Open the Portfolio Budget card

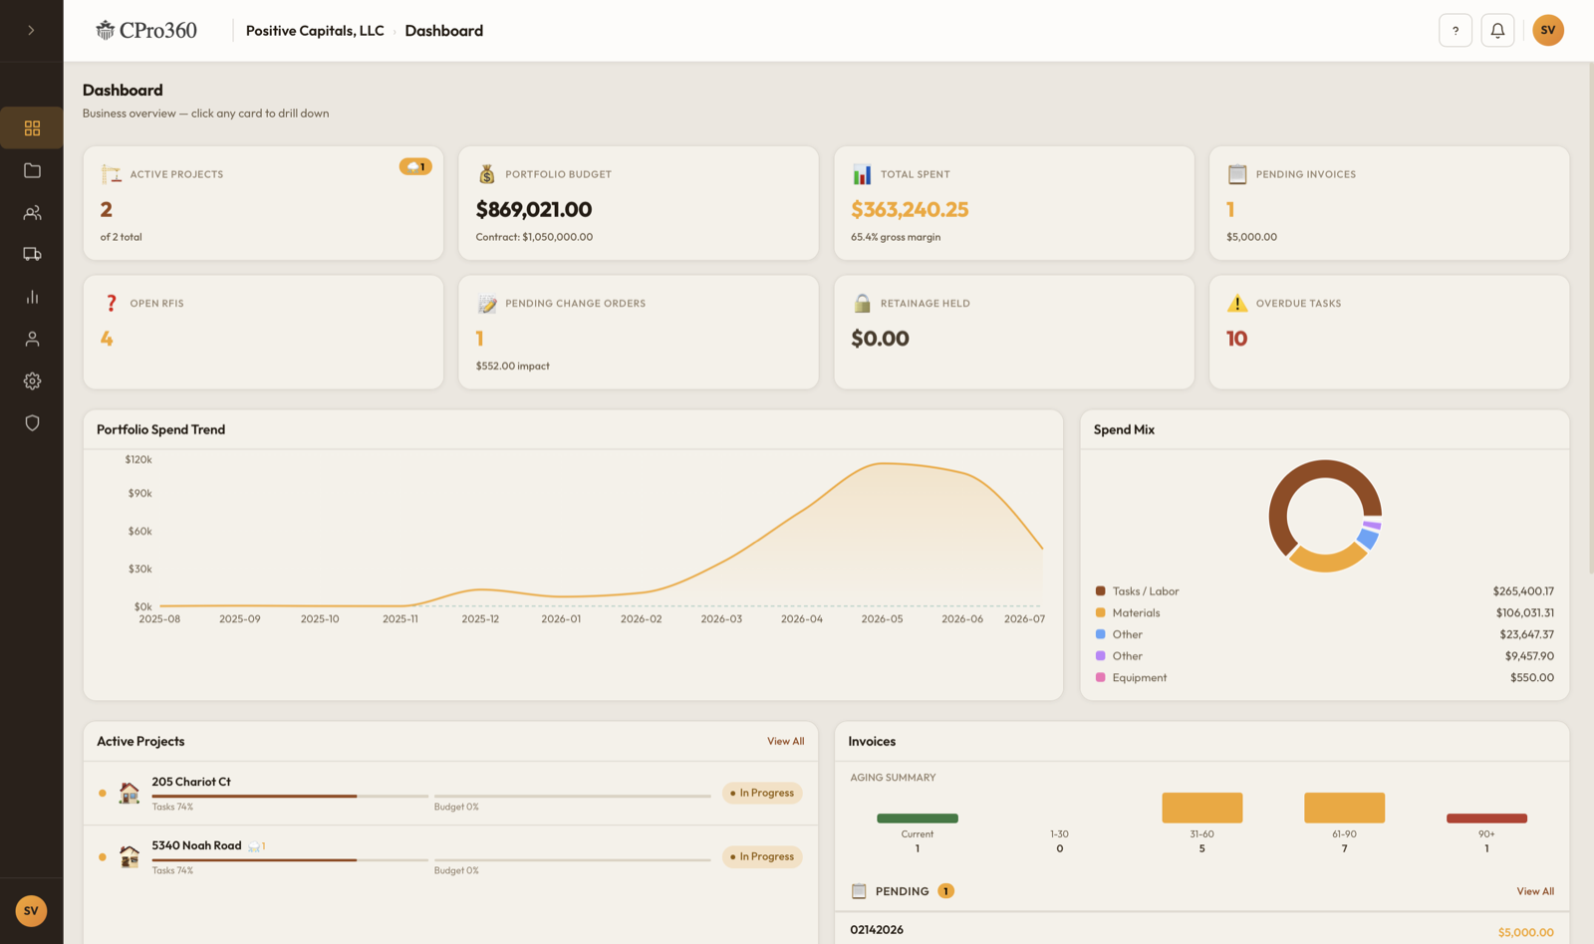click(639, 203)
